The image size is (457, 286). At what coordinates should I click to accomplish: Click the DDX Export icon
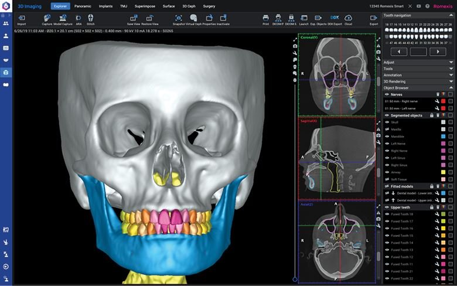tap(333, 19)
